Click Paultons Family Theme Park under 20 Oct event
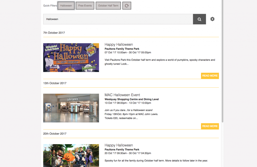 coord(122,150)
